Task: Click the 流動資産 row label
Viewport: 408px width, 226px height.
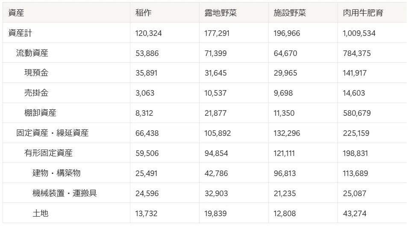Action: coord(32,53)
